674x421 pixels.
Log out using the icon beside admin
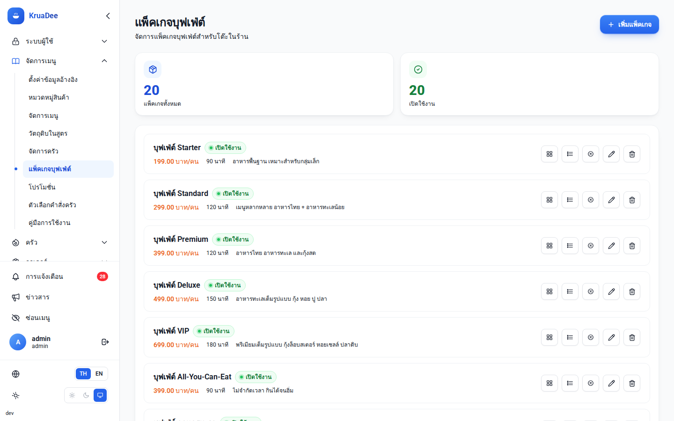click(x=105, y=342)
